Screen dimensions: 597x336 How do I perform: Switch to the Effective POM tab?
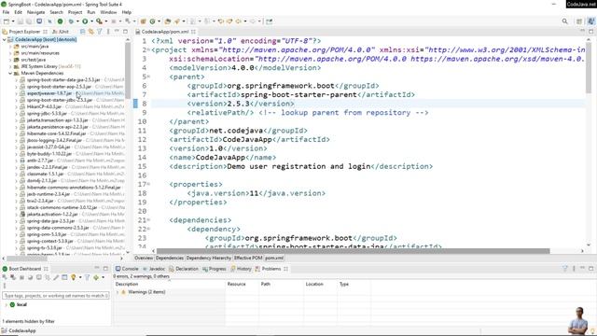click(248, 259)
